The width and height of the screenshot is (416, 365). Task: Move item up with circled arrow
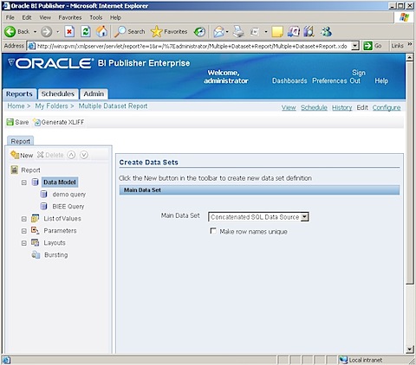(71, 155)
